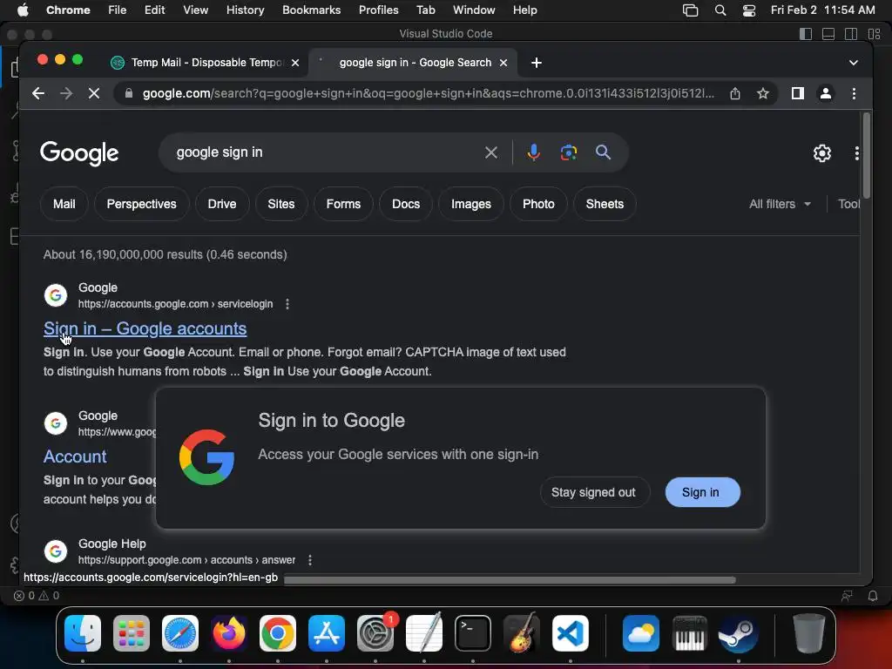Image resolution: width=892 pixels, height=669 pixels.
Task: Start voice search with the microphone icon
Action: (534, 152)
